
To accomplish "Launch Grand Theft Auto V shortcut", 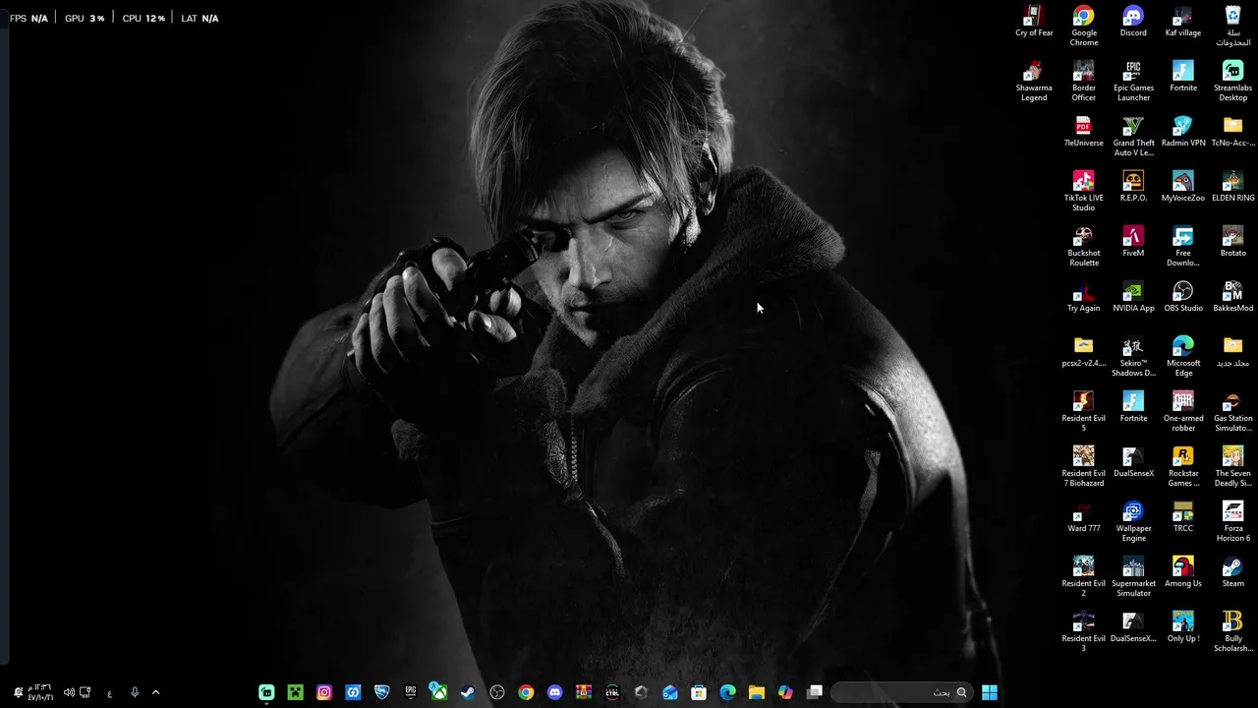I will pos(1133,137).
